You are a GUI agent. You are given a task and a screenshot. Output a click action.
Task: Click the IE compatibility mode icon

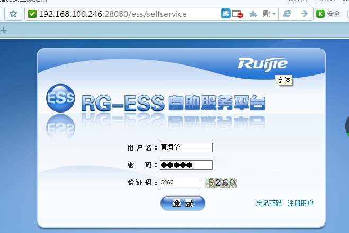pyautogui.click(x=288, y=14)
